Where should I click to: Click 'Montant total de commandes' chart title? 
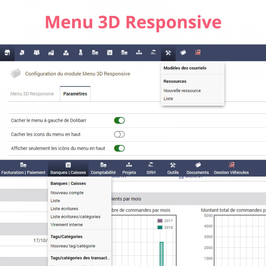233,210
